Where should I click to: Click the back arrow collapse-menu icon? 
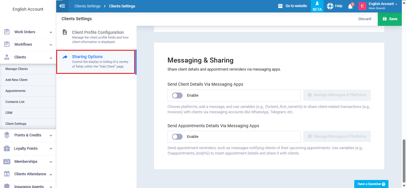[x=62, y=6]
